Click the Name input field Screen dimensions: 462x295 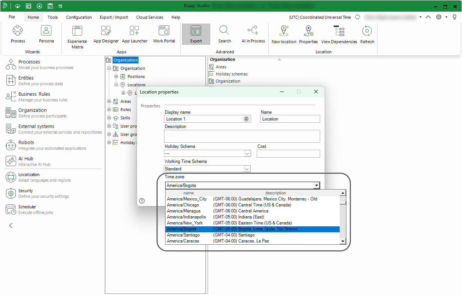290,119
